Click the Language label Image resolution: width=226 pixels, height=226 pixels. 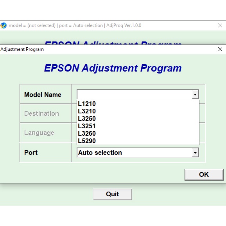(39, 133)
